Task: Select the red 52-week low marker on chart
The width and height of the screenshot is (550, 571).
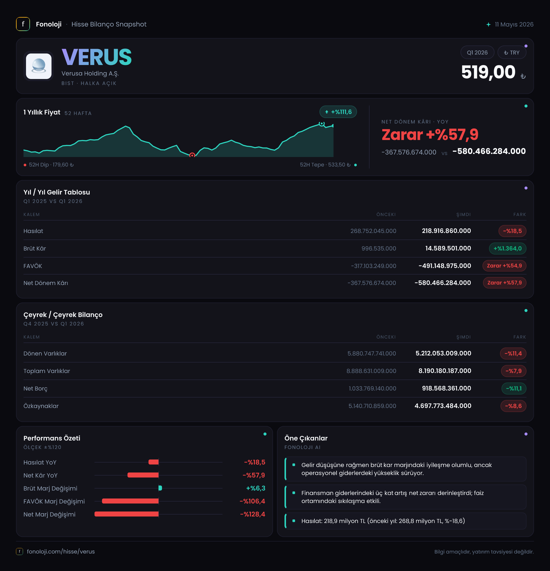Action: click(x=192, y=155)
